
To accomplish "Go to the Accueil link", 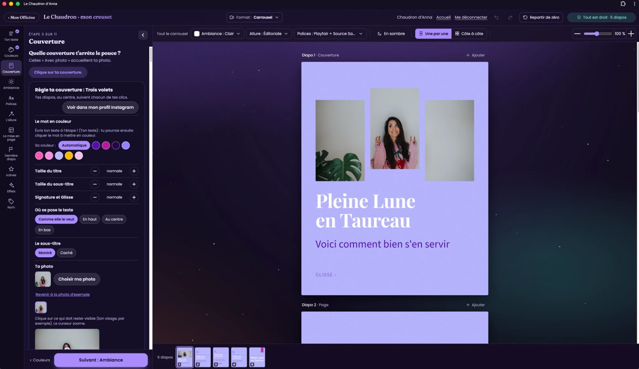I will pos(443,17).
